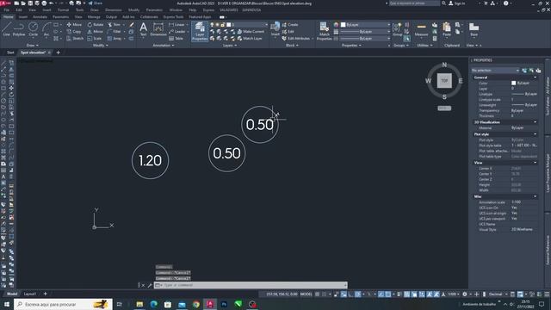Click the Table annotation tool
The image size is (551, 310).
176,38
